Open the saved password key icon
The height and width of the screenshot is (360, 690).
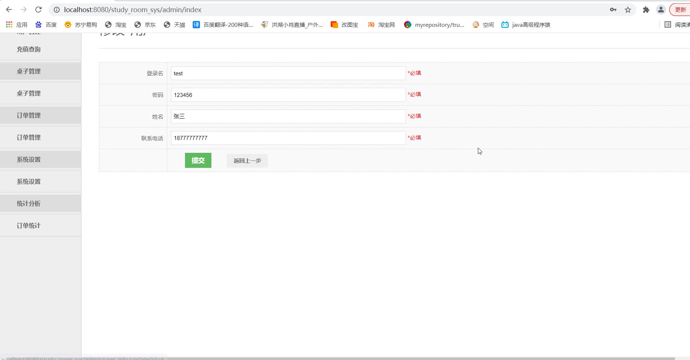613,10
